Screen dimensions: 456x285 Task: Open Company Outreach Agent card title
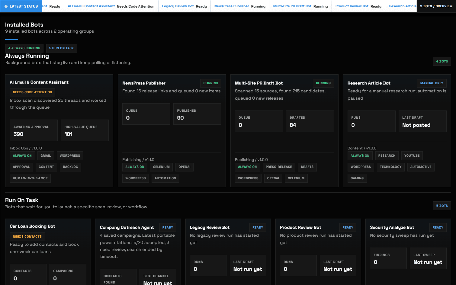[x=127, y=227]
